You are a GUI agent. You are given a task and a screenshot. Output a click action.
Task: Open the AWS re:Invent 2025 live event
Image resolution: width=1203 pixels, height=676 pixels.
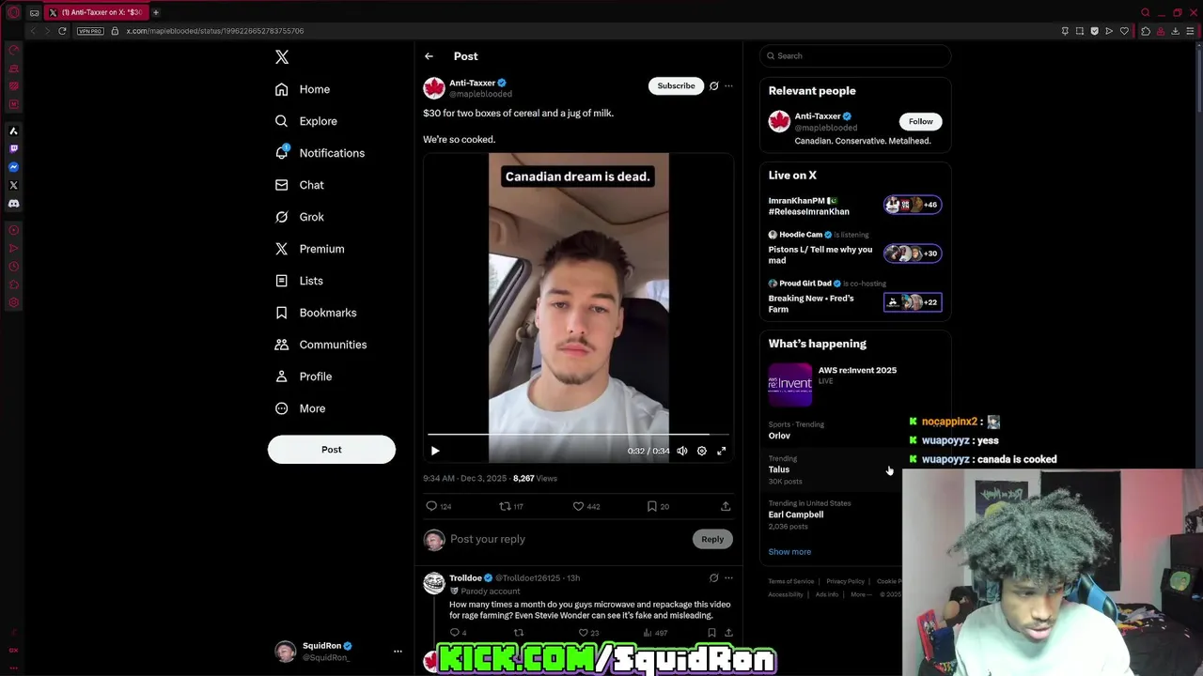(855, 385)
